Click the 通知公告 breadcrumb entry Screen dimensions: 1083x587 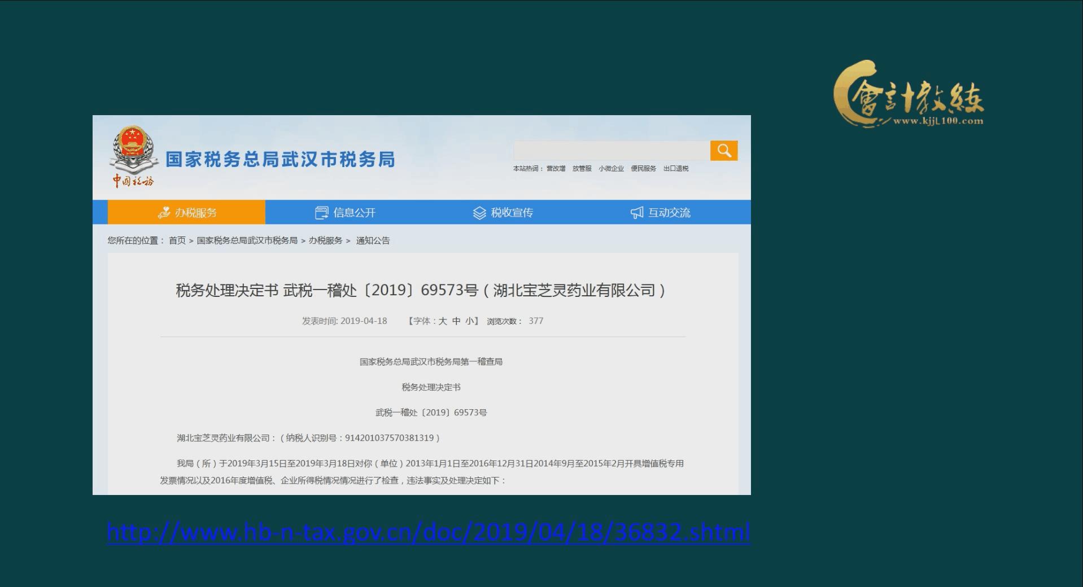pyautogui.click(x=374, y=240)
